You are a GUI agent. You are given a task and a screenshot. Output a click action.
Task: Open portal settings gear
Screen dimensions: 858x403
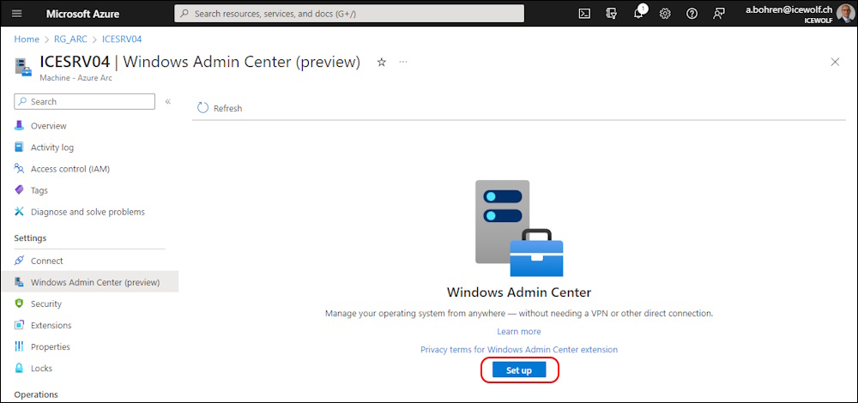[665, 14]
